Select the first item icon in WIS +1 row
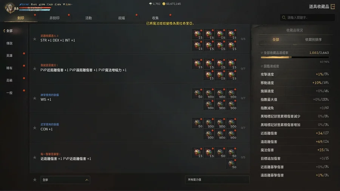Image resolution: width=340 pixels, height=191 pixels. 198,94
